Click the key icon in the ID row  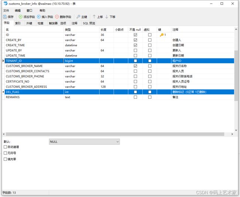coord(162,35)
